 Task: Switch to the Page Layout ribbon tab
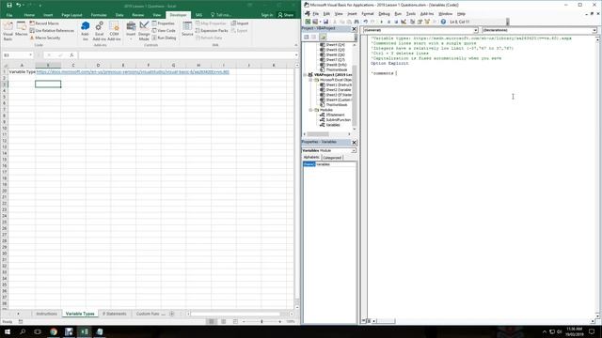[x=71, y=15]
